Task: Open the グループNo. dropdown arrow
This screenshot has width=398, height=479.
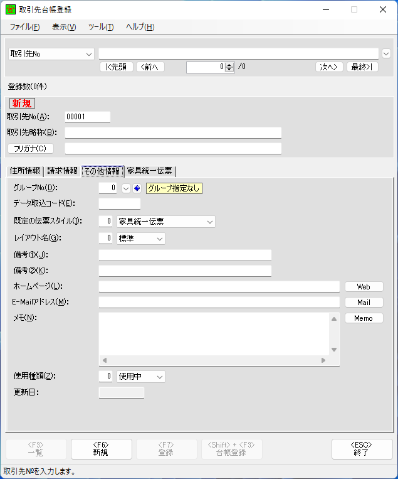Action: pos(126,188)
